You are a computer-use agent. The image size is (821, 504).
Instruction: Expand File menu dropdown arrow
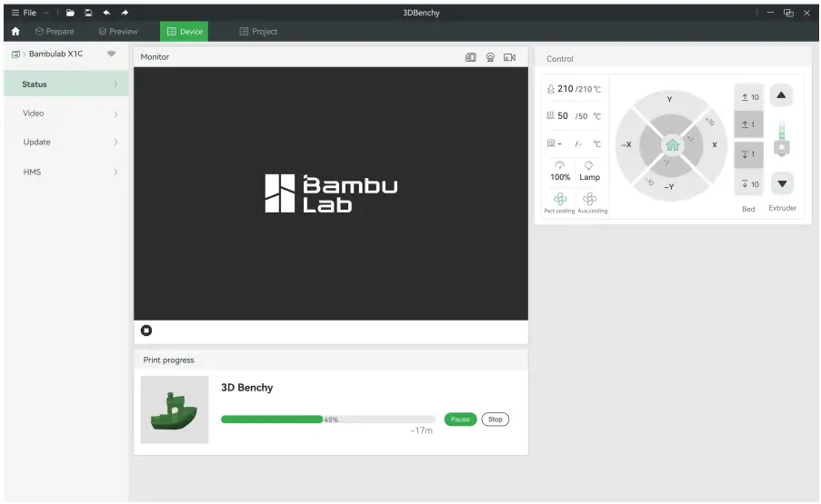(45, 13)
